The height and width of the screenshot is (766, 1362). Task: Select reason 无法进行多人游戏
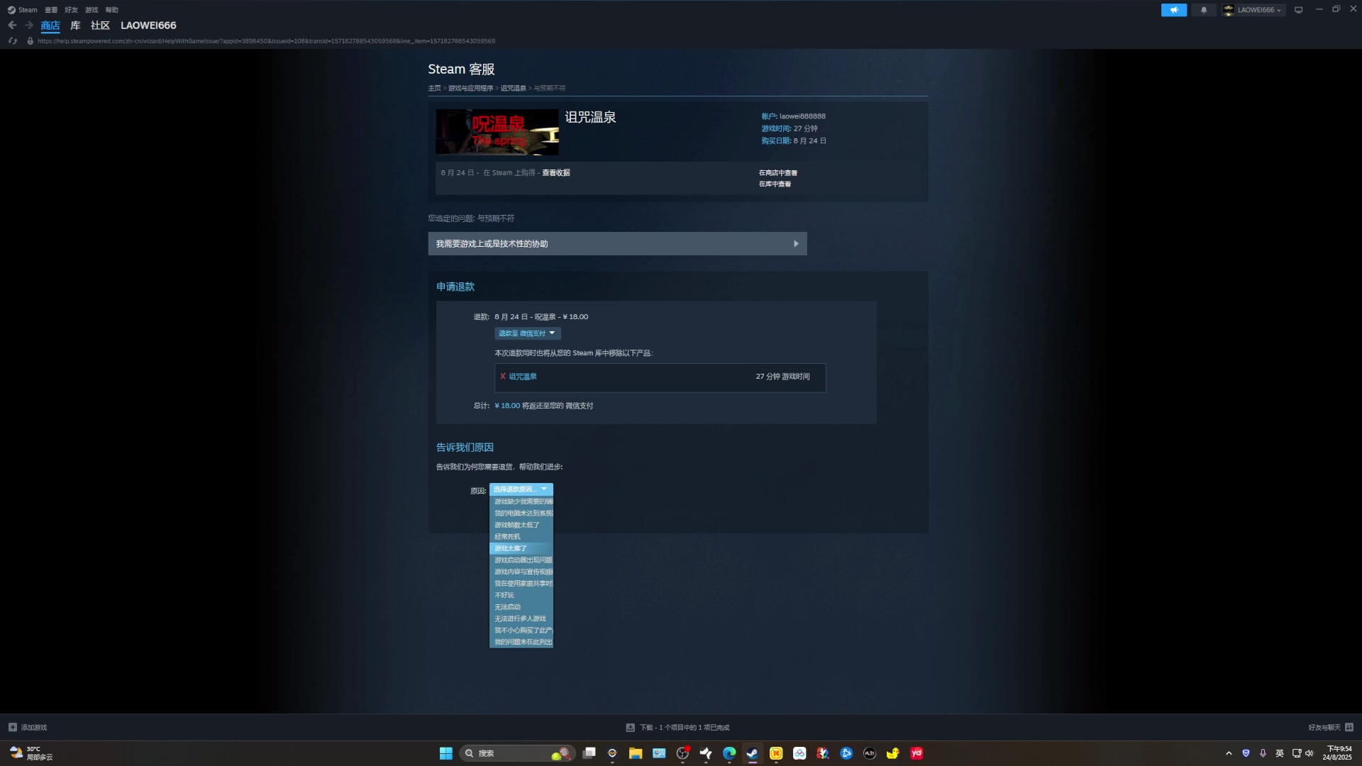pyautogui.click(x=521, y=618)
